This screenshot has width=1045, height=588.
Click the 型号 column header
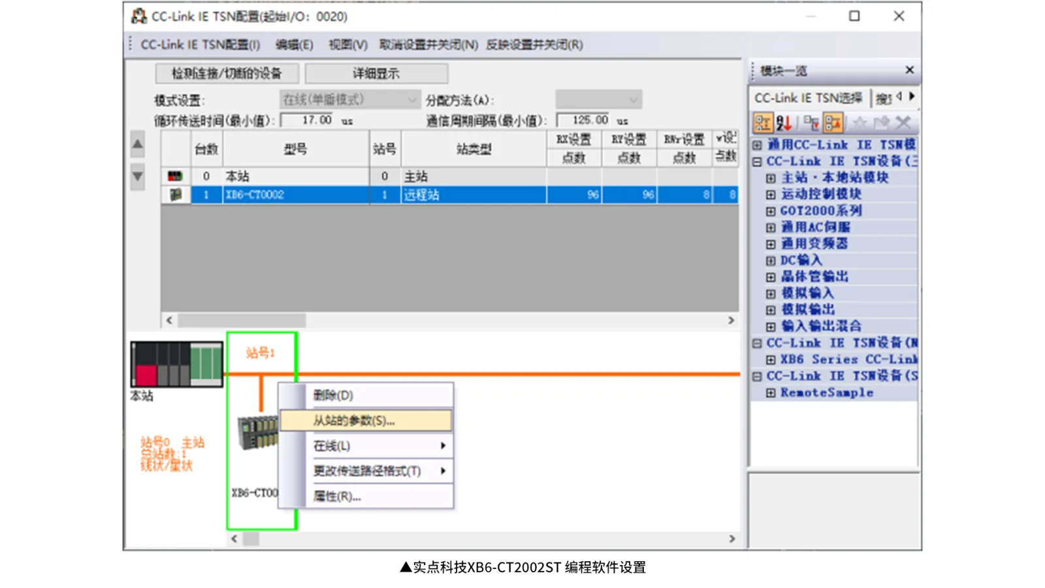(296, 149)
